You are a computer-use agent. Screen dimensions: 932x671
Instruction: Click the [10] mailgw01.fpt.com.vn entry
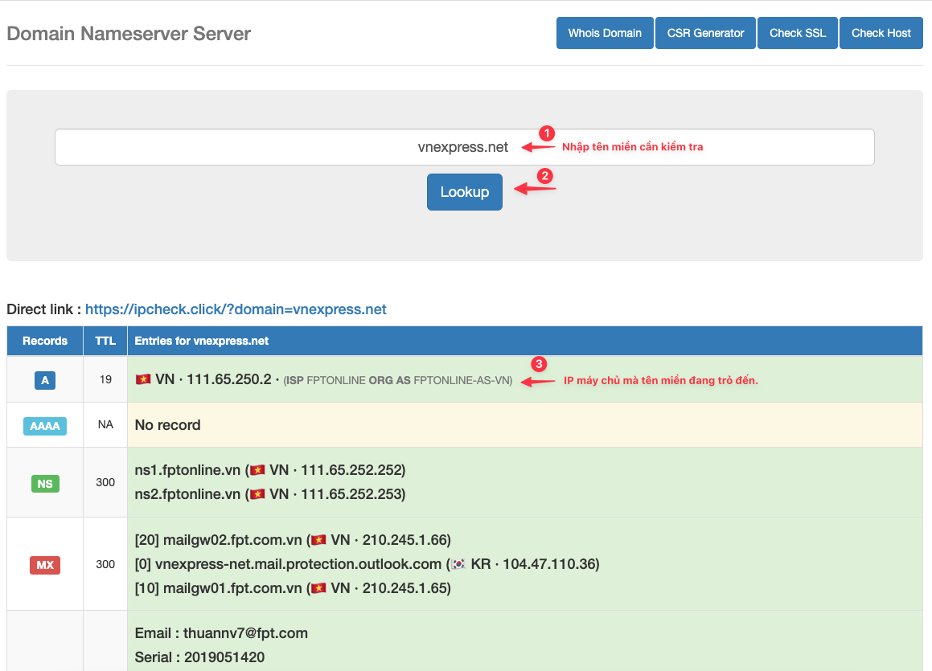(x=293, y=588)
